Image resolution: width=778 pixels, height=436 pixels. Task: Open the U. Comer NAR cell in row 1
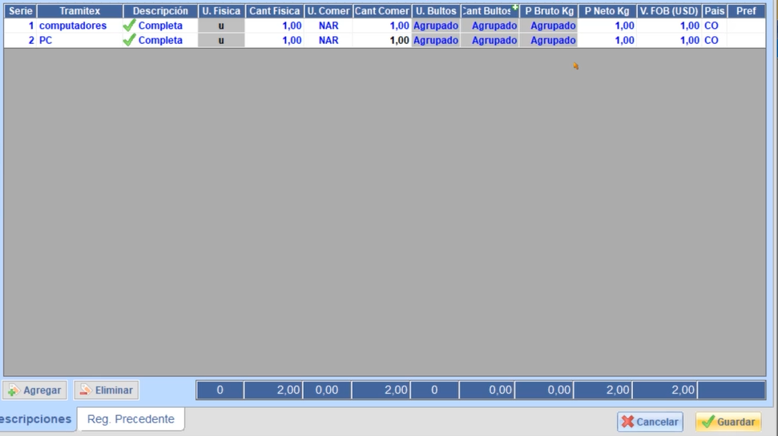click(x=328, y=26)
